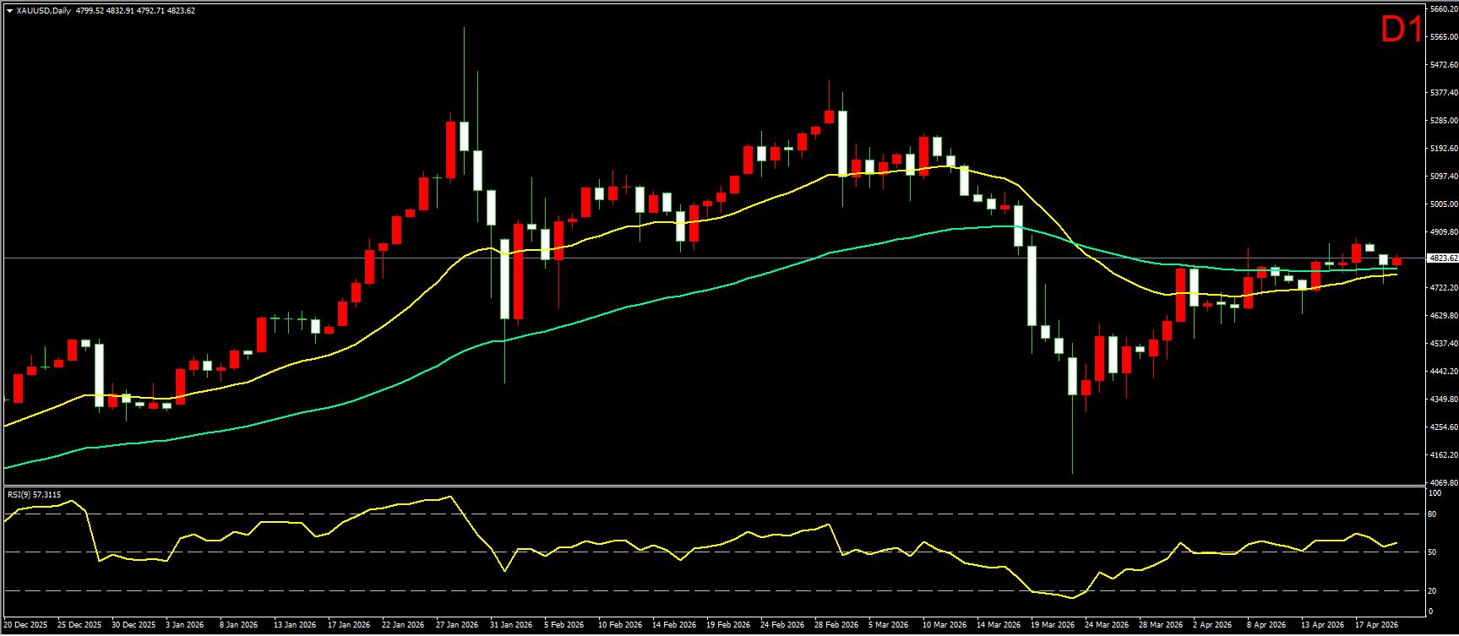Click the RSI scale value 50
Image resolution: width=1459 pixels, height=636 pixels.
[x=1432, y=552]
